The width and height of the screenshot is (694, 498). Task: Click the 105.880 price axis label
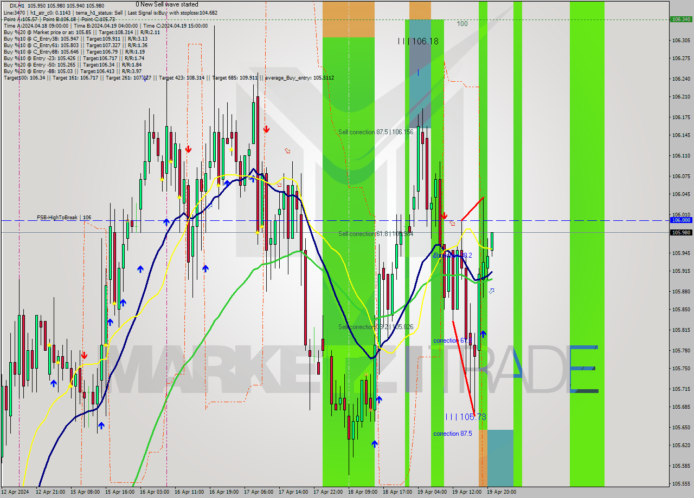(x=681, y=291)
